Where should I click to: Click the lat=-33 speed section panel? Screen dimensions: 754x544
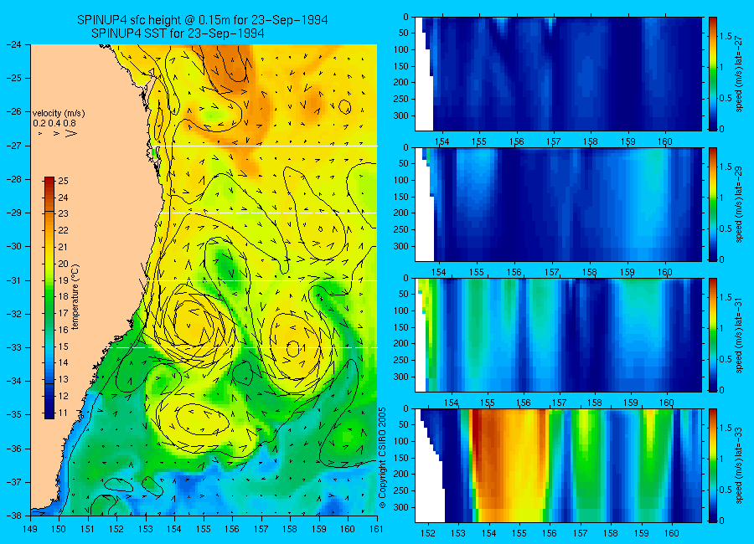tap(558, 465)
